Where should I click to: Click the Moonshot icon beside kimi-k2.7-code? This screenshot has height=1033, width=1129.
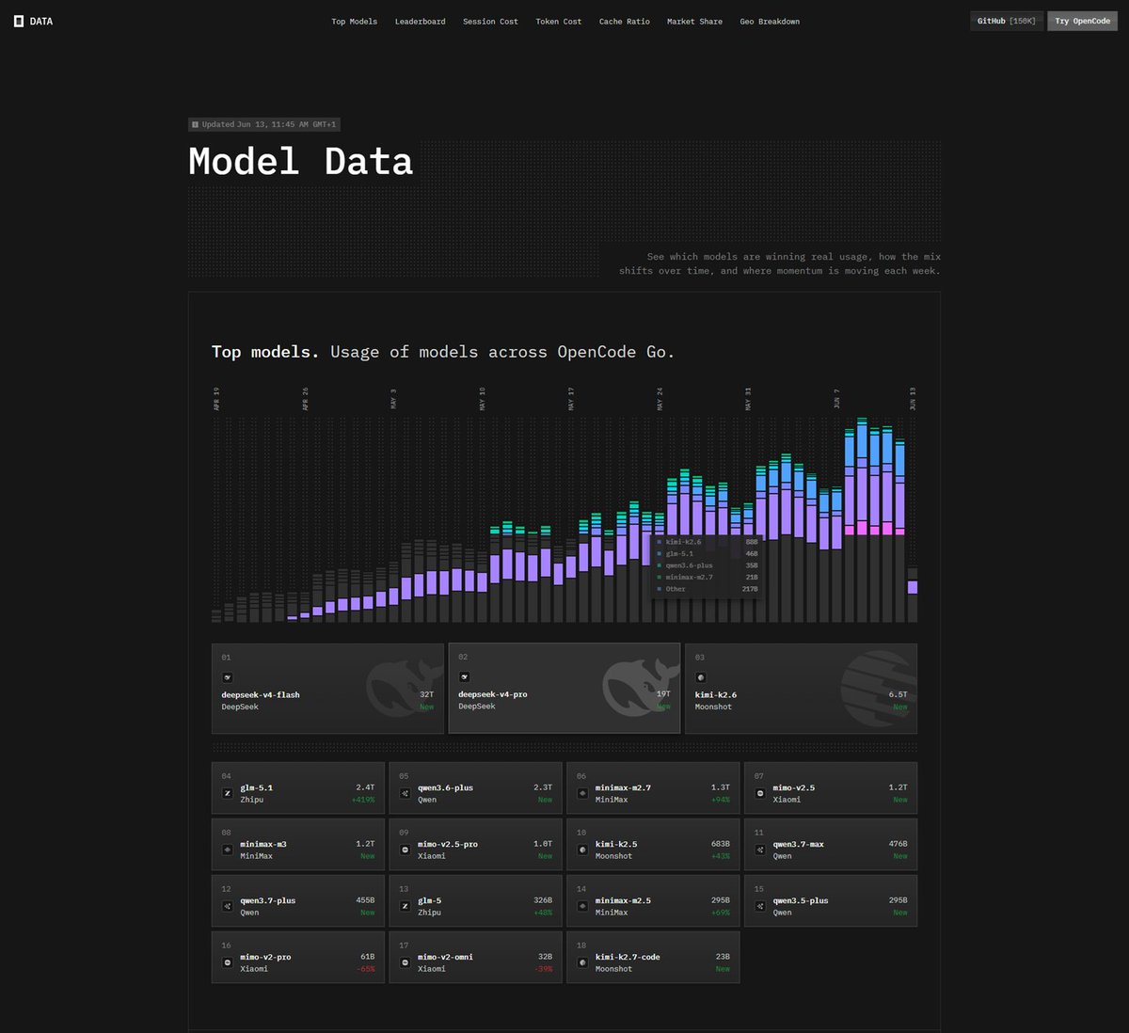pyautogui.click(x=582, y=962)
